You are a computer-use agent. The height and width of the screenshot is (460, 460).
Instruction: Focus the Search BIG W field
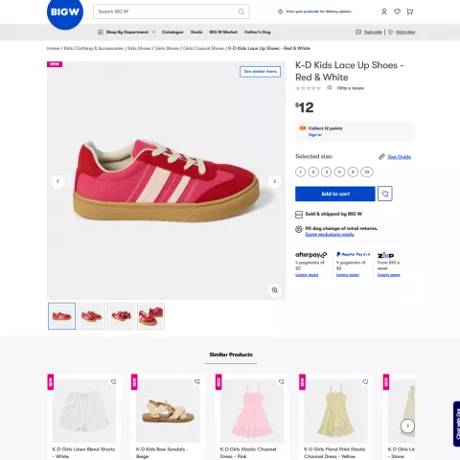172,11
